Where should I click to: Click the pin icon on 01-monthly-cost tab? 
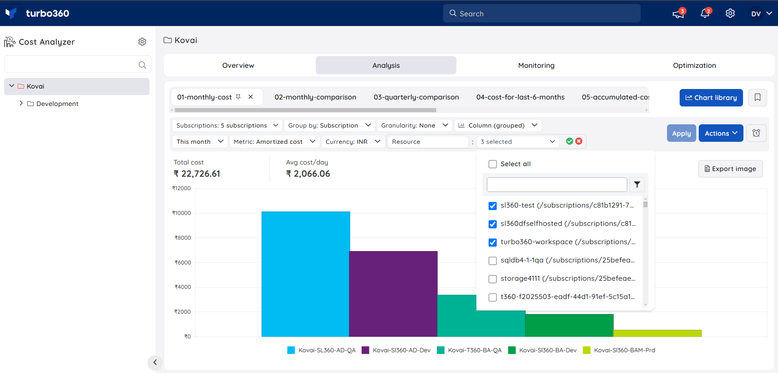tap(238, 97)
